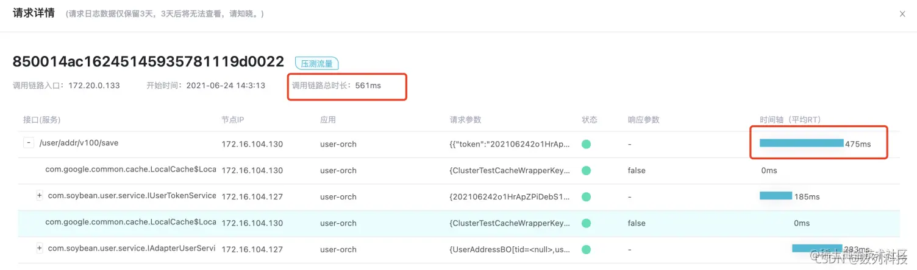The height and width of the screenshot is (270, 917).
Task: Select the /user/addr/v100/save interface name
Action: [79, 144]
